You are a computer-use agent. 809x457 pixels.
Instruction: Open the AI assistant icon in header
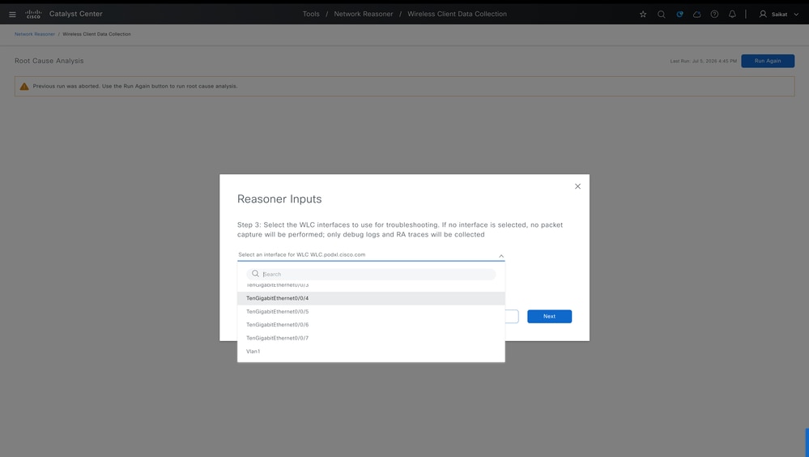point(679,15)
